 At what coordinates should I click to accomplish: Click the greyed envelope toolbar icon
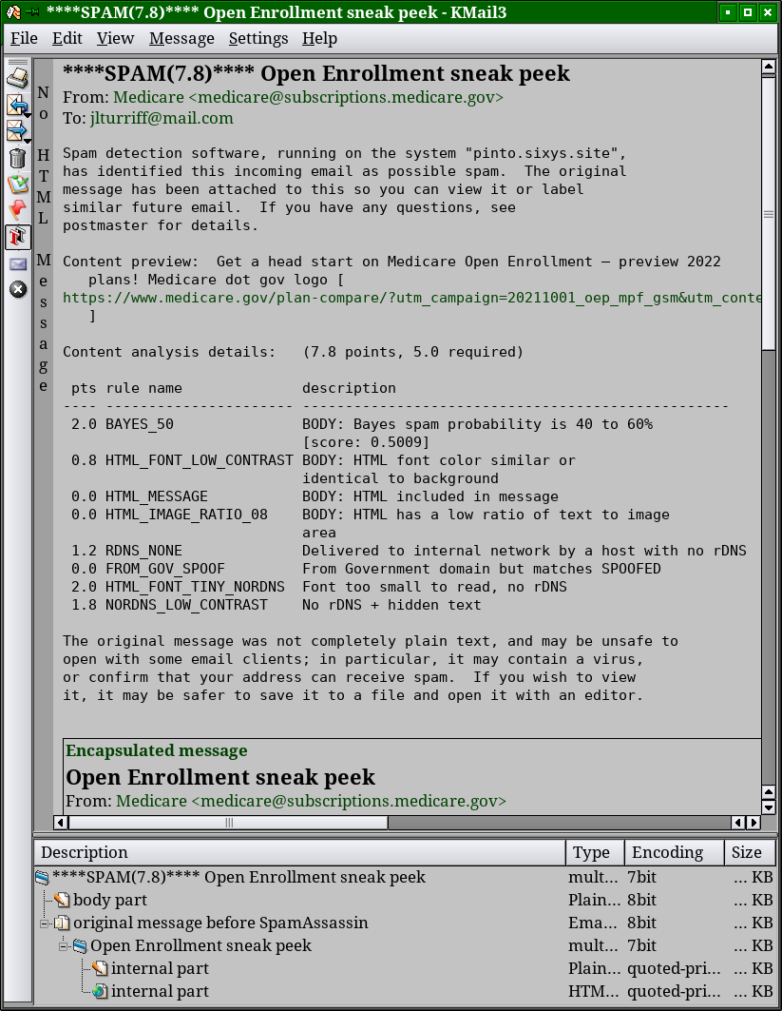click(17, 263)
